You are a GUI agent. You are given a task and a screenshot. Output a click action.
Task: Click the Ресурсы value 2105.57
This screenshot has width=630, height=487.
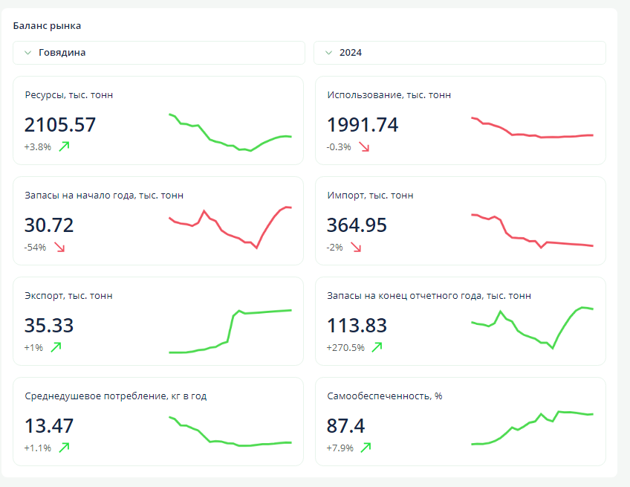[x=60, y=125]
